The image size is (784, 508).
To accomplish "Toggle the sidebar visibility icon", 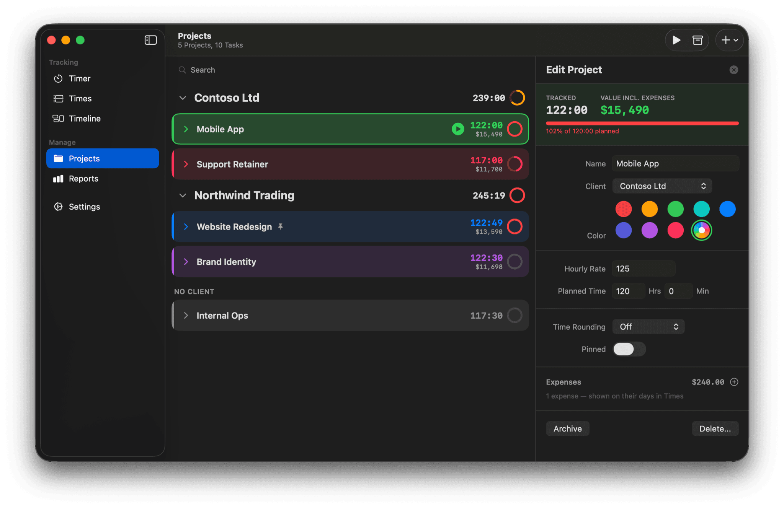I will tap(150, 40).
